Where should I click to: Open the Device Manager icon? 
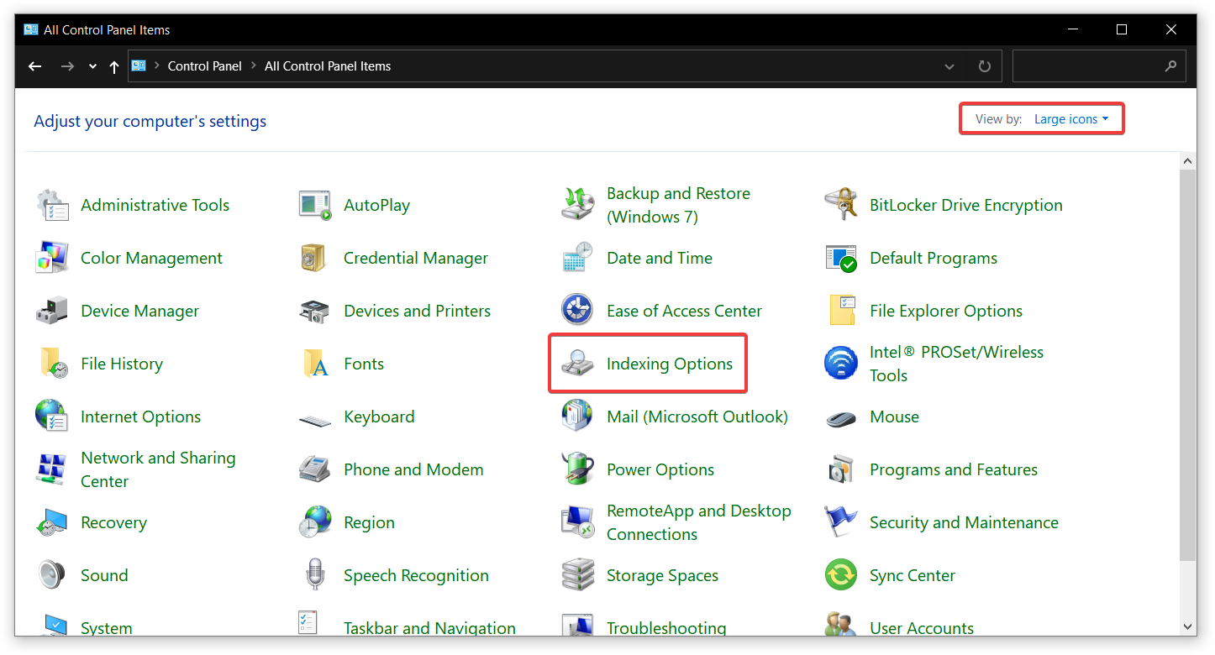[51, 311]
